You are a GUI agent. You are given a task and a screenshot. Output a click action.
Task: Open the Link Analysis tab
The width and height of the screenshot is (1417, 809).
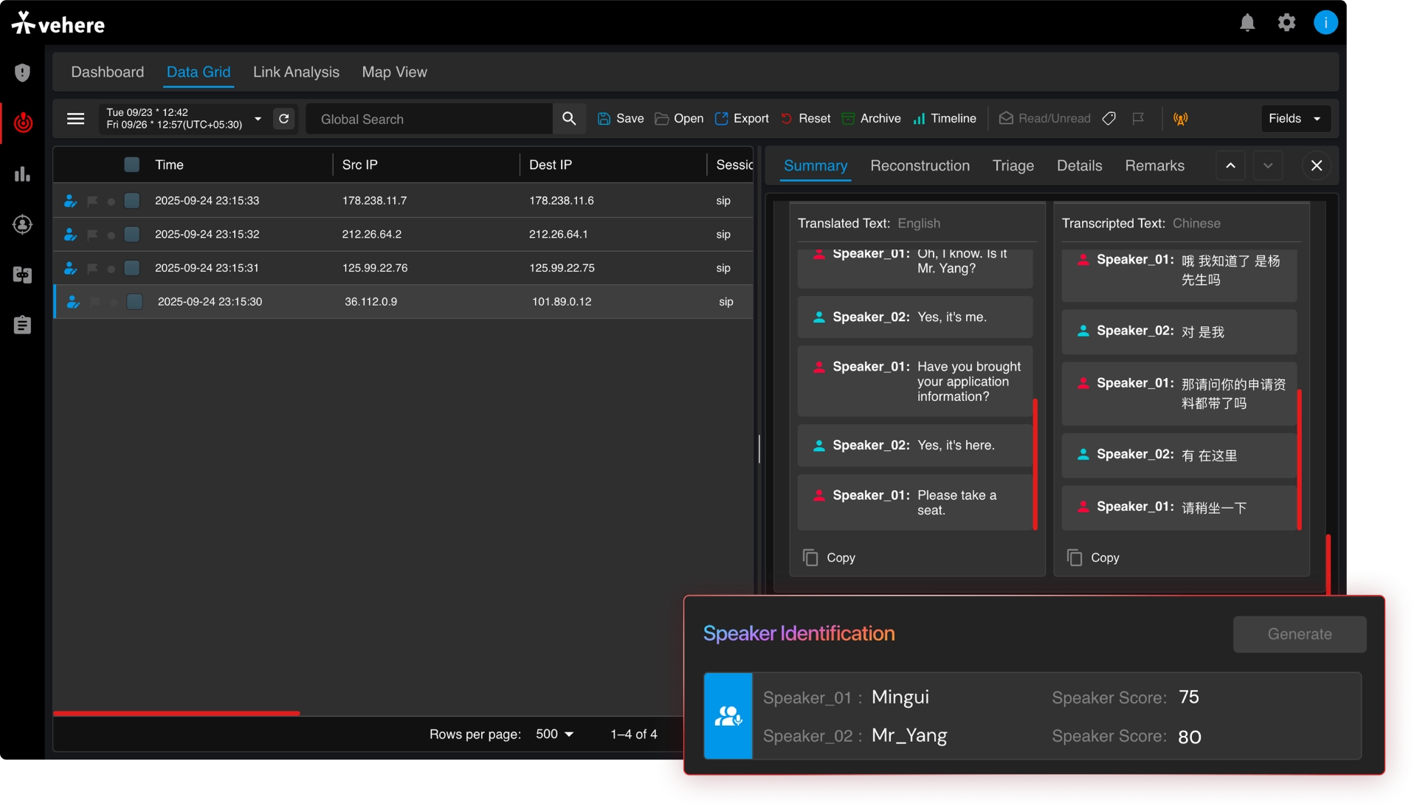coord(296,72)
